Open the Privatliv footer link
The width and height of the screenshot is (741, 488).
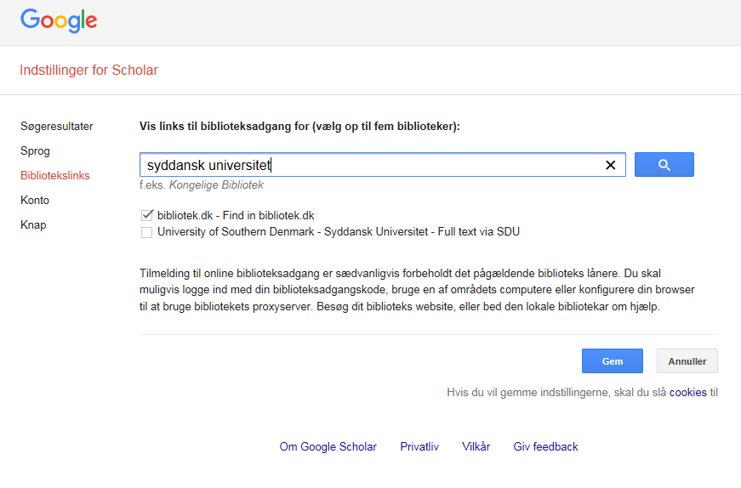(419, 446)
